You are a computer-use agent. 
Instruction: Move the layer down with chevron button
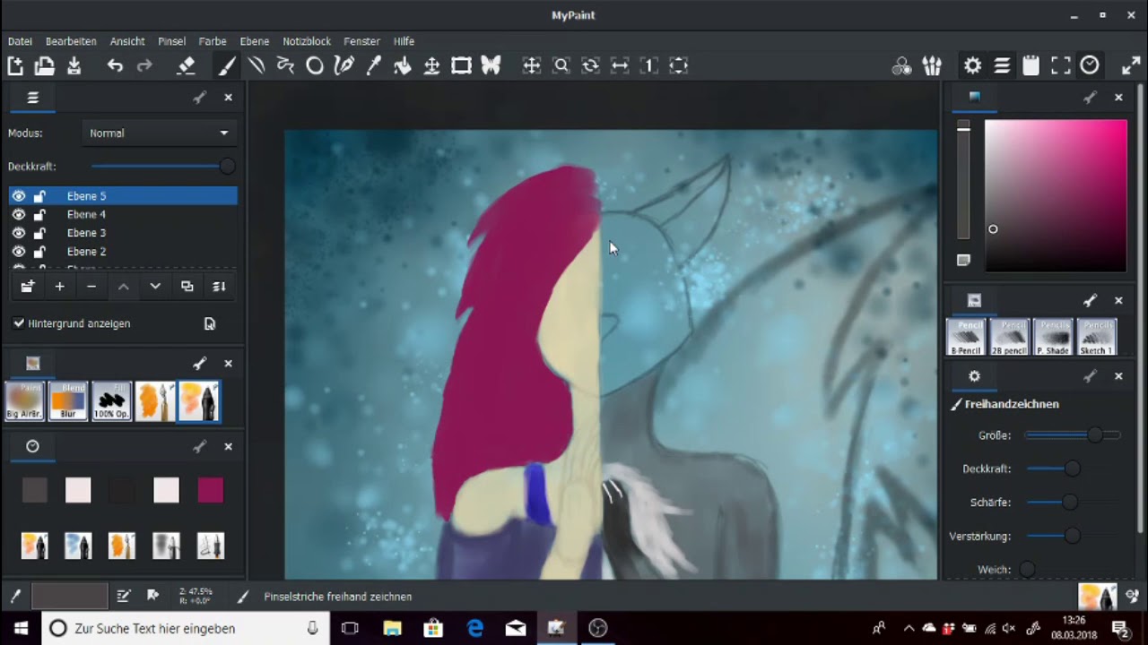click(x=155, y=287)
